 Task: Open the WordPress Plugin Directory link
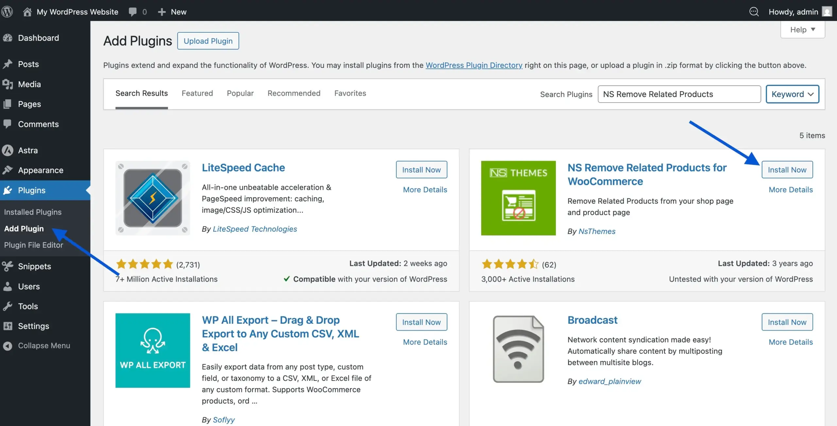point(474,65)
